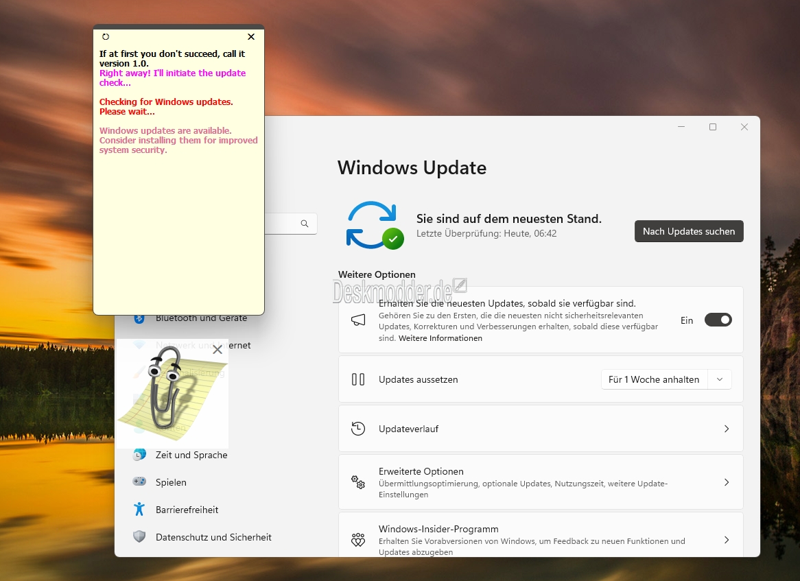This screenshot has width=800, height=581.
Task: Click the shield icon for Datenschutz
Action: coord(139,536)
